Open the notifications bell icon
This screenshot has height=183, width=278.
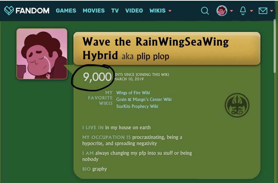coord(243,11)
